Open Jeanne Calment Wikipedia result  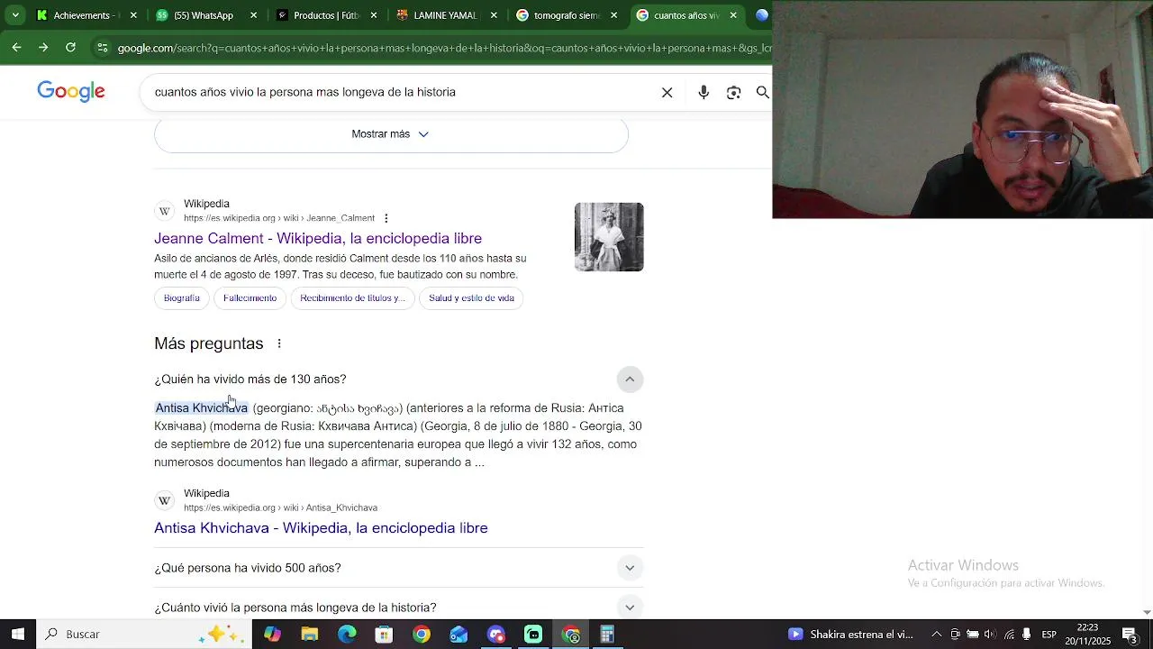(318, 238)
